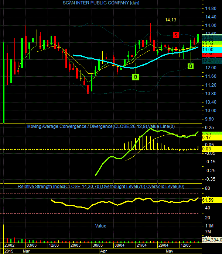Click the 08/04 date label on time axis
This screenshot has width=222, height=254.
[119, 245]
